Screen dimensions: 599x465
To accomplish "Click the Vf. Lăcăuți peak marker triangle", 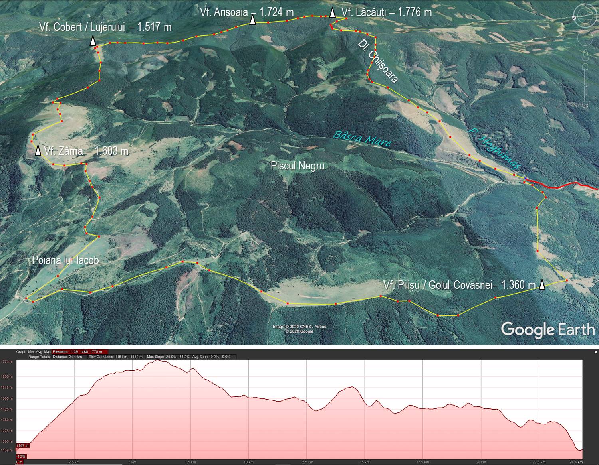I will (x=332, y=13).
